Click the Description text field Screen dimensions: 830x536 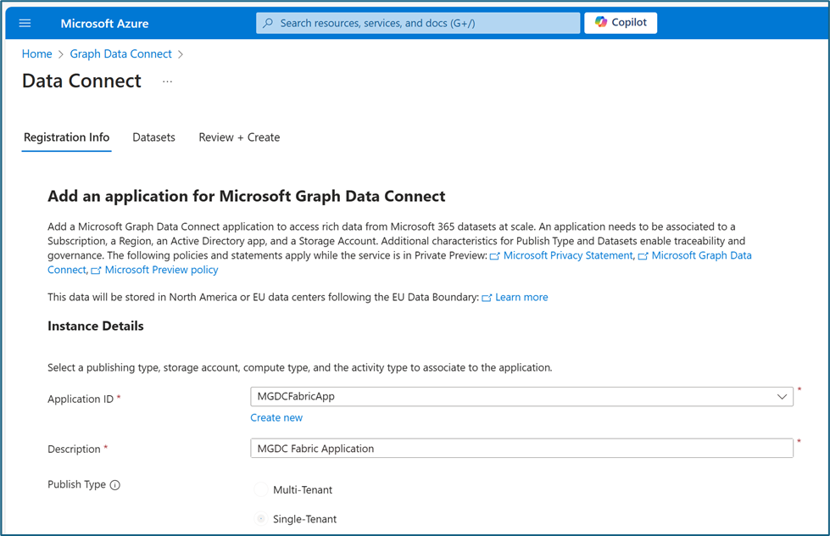pos(521,449)
